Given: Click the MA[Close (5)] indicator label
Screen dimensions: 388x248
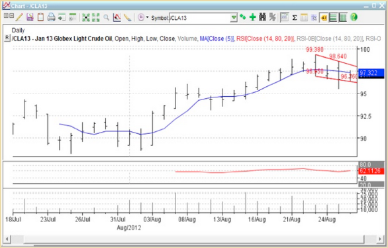Looking at the screenshot, I should [x=217, y=38].
